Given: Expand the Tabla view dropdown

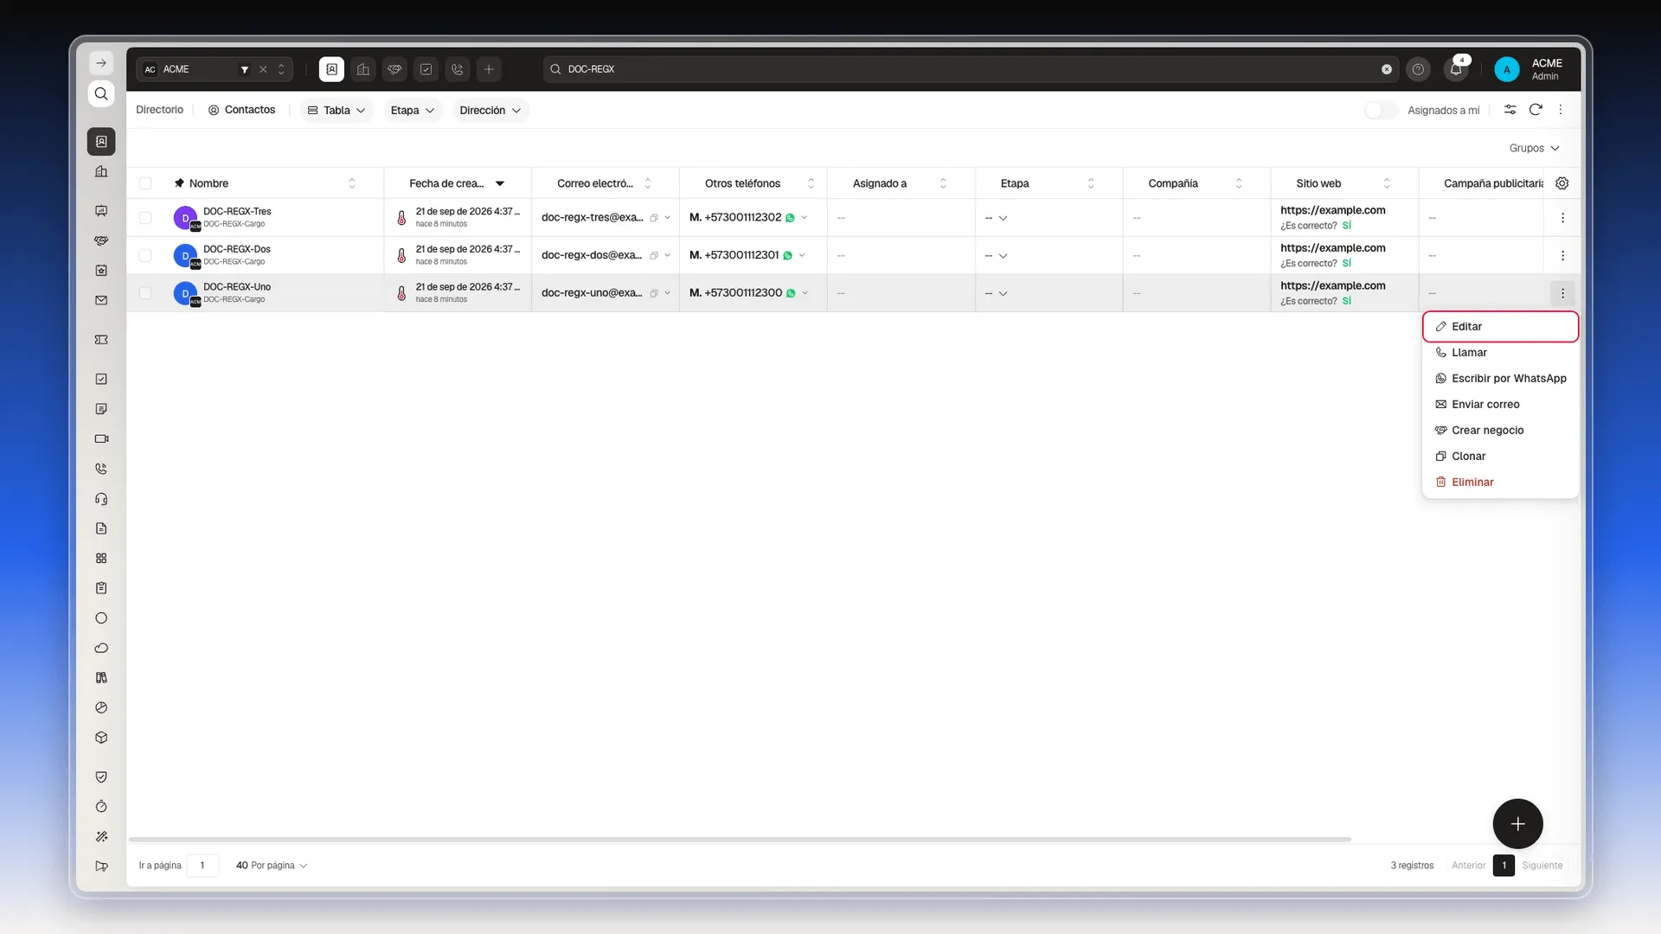Looking at the screenshot, I should (x=337, y=111).
